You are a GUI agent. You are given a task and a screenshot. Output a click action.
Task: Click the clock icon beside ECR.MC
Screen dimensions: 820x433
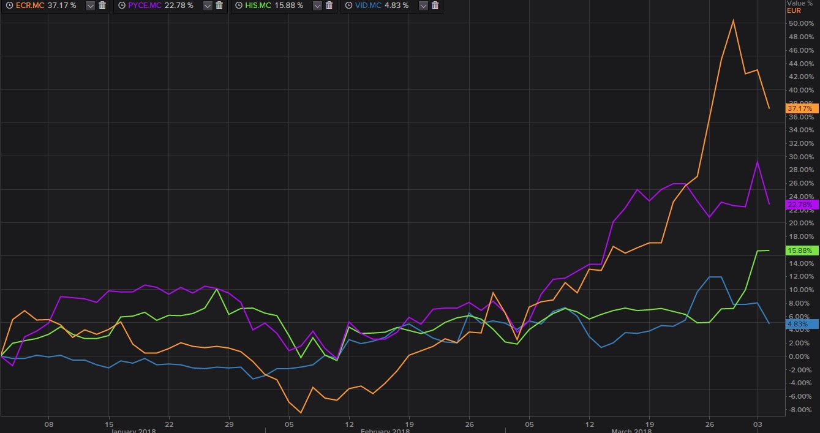9,6
